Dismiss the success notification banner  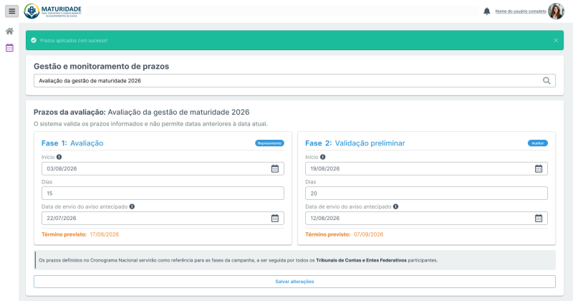[556, 40]
